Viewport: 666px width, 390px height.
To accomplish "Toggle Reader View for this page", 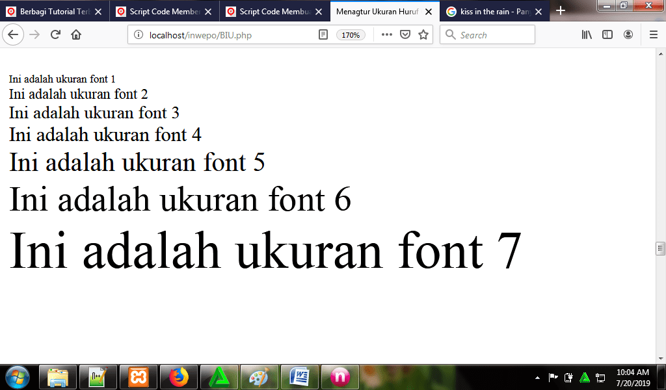I will click(323, 35).
